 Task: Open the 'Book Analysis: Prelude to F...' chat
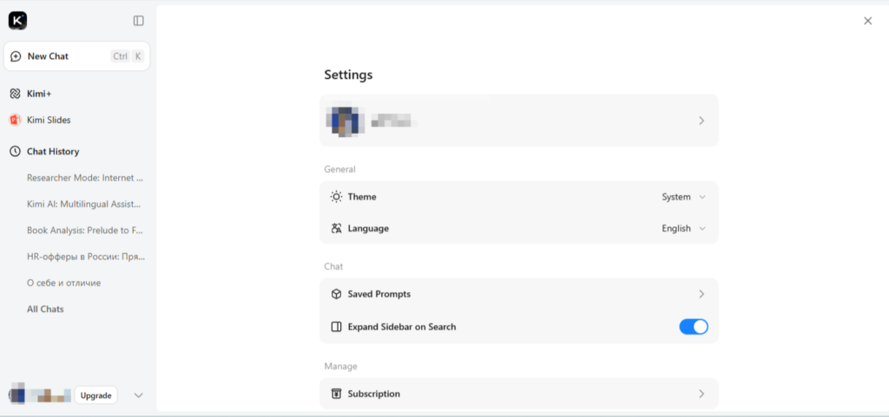tap(84, 231)
